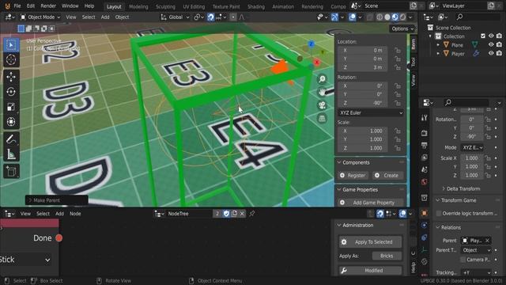Toggle proportional editing in header
Viewport: 506px width, 285px height.
pyautogui.click(x=233, y=17)
